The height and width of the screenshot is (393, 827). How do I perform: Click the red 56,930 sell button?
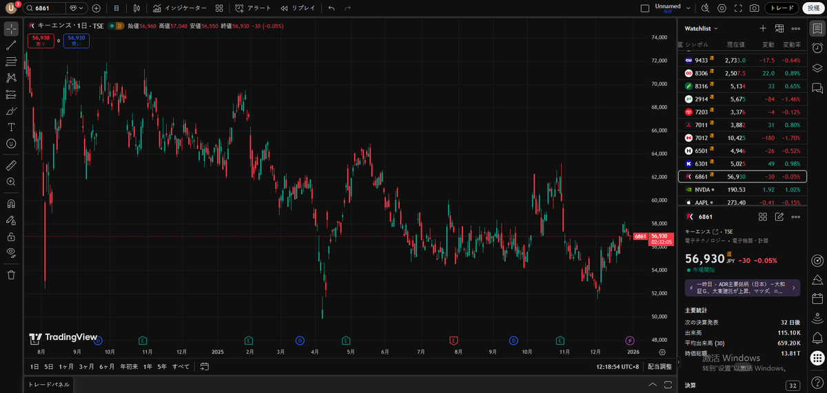(x=41, y=41)
